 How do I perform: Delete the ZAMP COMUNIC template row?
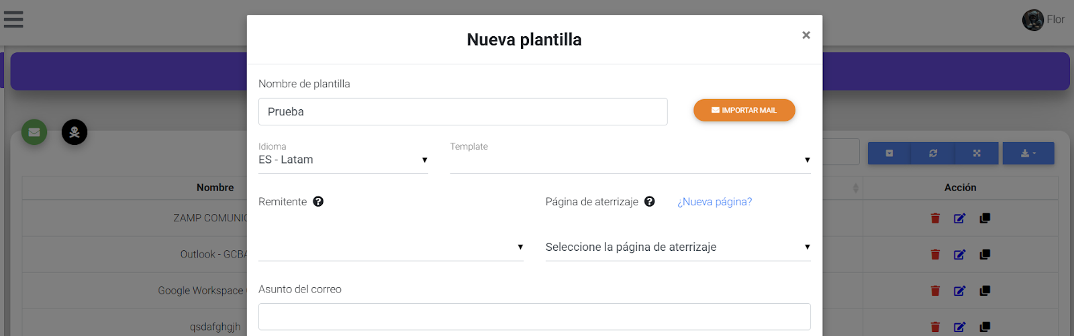(935, 218)
